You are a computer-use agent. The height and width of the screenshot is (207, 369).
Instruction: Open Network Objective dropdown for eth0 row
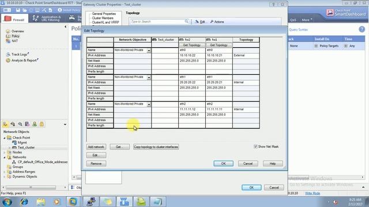click(149, 51)
